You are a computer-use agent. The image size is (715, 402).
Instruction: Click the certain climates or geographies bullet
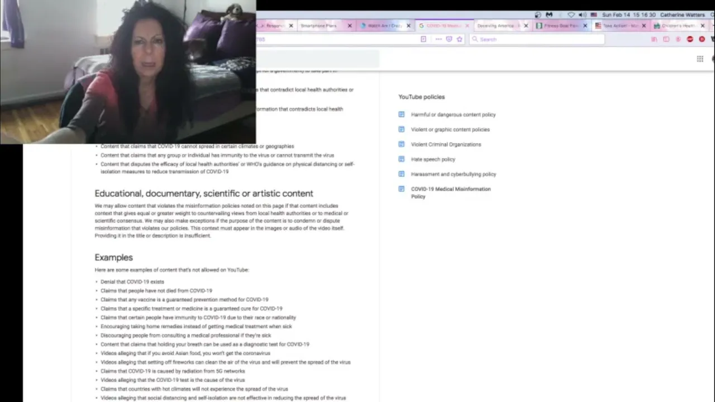click(x=197, y=146)
